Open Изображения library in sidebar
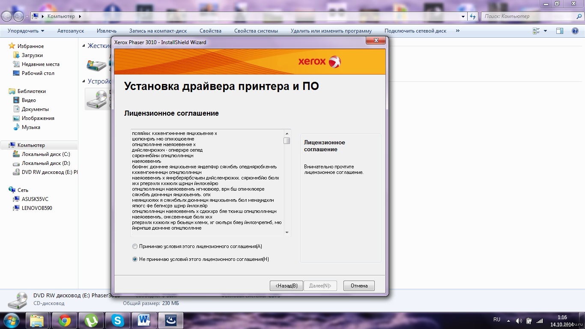Screen dimensions: 585x329 pyautogui.click(x=38, y=118)
